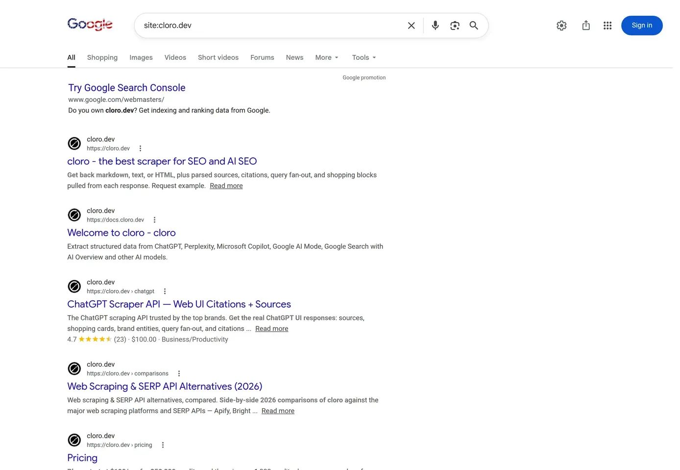This screenshot has height=470, width=680.
Task: Expand the Tools dropdown
Action: click(x=364, y=57)
